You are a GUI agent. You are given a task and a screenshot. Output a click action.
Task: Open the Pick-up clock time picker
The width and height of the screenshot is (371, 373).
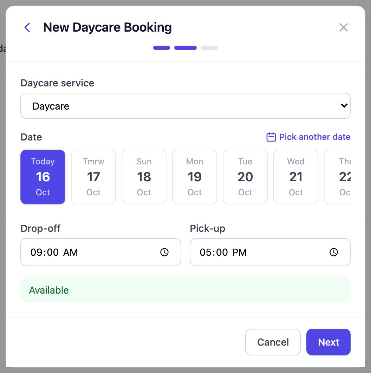click(x=334, y=252)
